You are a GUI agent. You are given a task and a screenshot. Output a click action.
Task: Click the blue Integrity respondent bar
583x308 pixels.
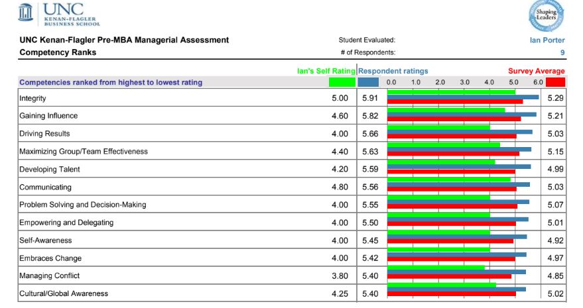[463, 97]
